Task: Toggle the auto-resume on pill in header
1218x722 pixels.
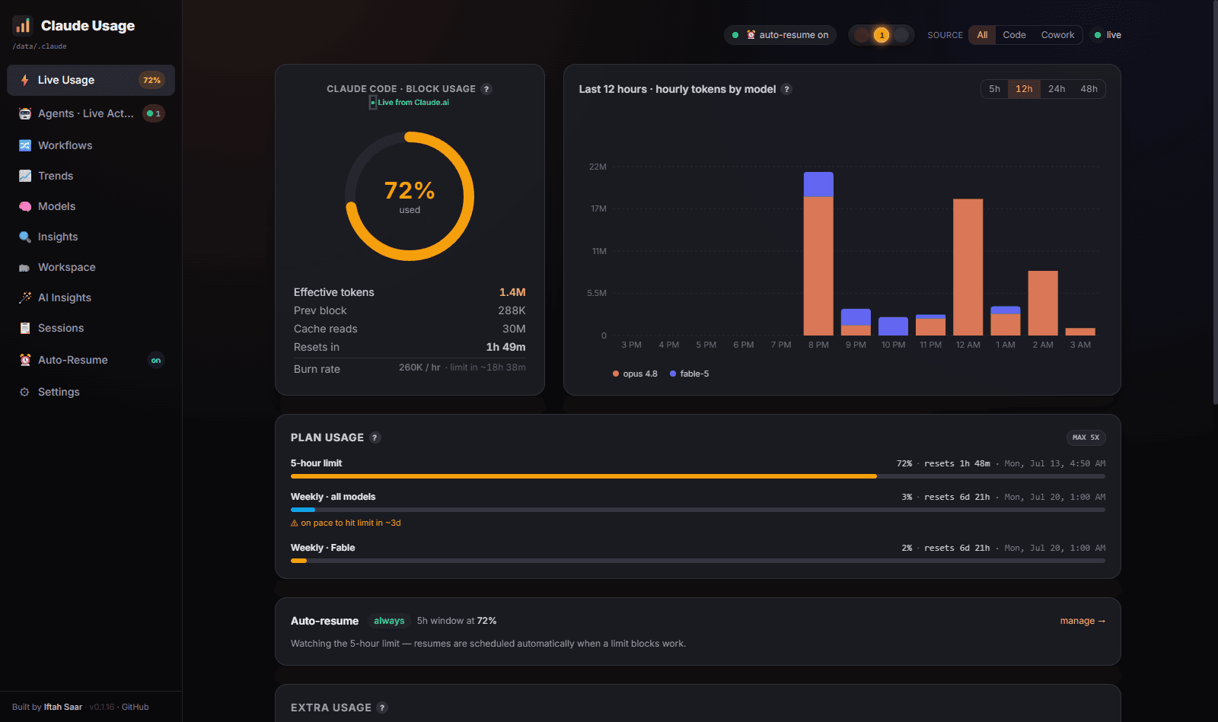Action: tap(780, 35)
